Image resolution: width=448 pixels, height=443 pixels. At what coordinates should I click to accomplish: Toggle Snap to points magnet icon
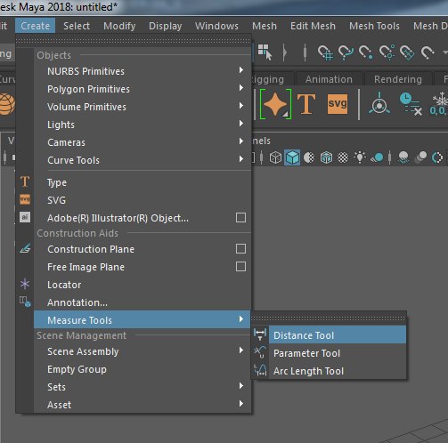(x=366, y=52)
